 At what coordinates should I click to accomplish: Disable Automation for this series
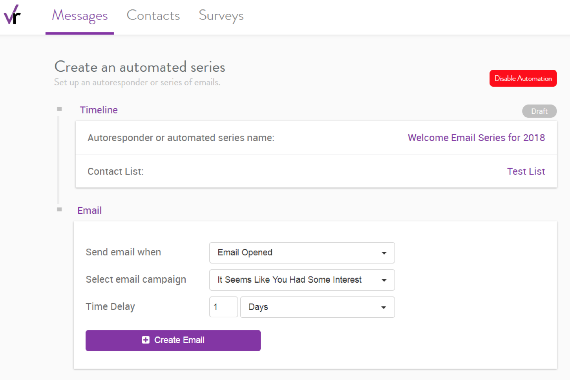[523, 78]
